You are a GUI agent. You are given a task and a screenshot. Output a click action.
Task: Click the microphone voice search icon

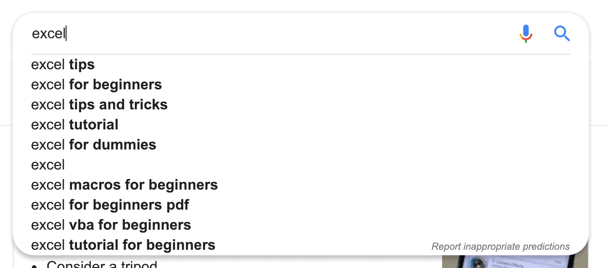pos(526,33)
